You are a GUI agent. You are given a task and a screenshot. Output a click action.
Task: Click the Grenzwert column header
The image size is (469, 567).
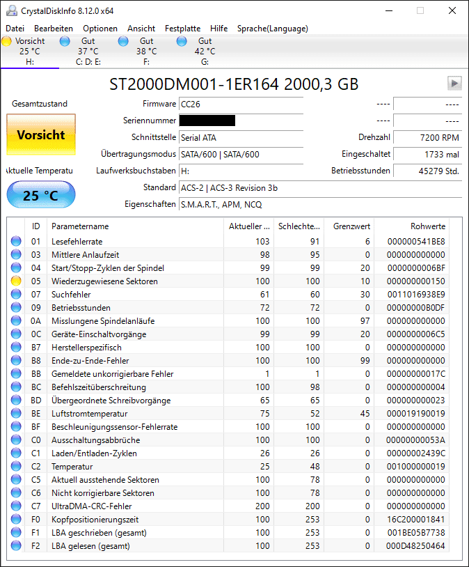coord(349,226)
